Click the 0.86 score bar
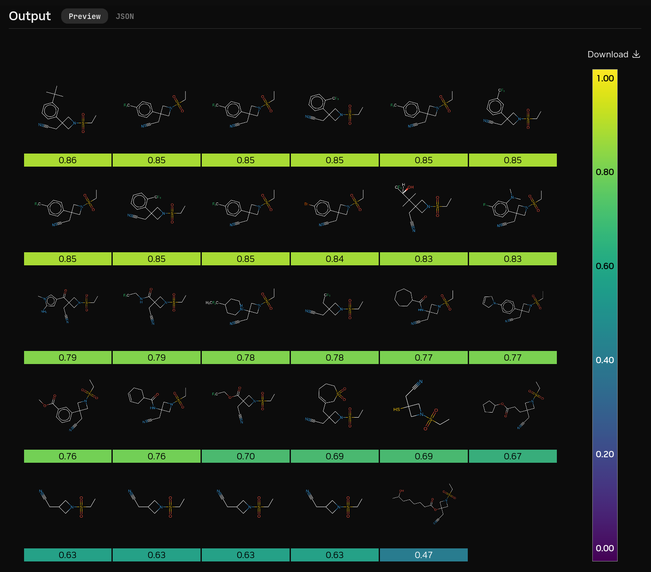 pos(68,160)
